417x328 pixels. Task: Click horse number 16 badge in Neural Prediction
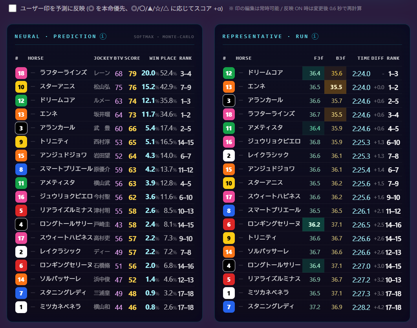21,197
